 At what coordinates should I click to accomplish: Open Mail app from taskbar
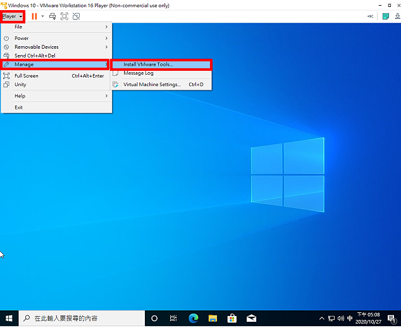click(x=251, y=319)
